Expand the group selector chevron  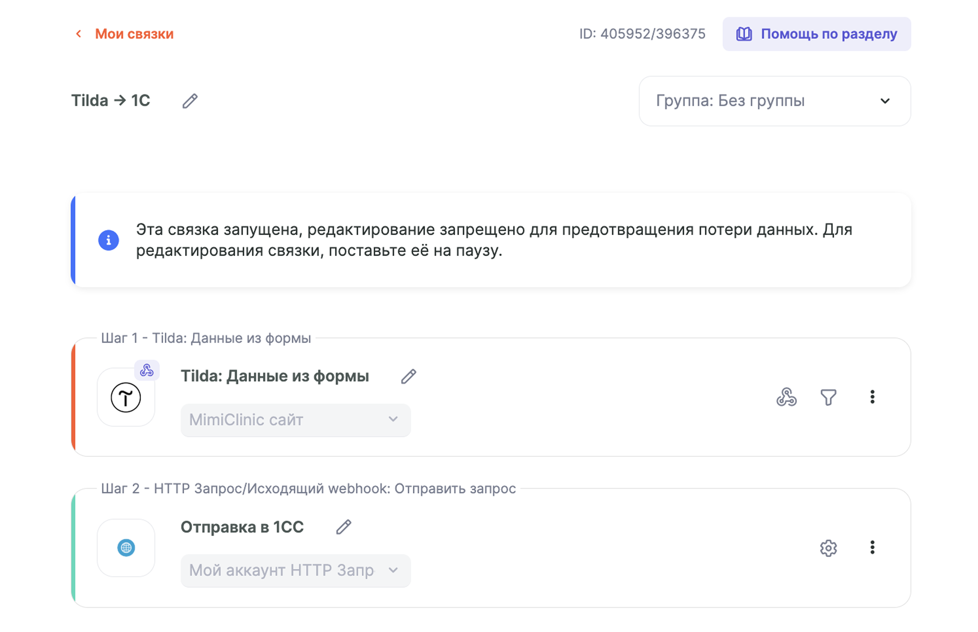click(885, 101)
